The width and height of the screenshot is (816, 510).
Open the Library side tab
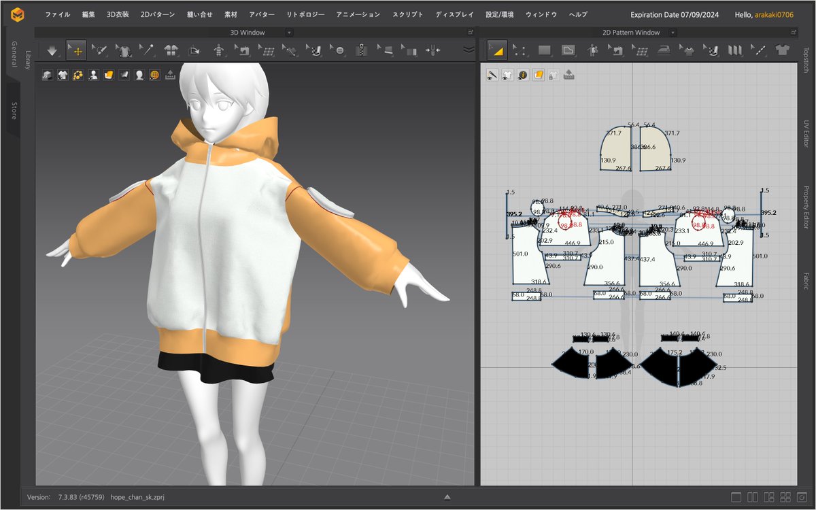[28, 60]
